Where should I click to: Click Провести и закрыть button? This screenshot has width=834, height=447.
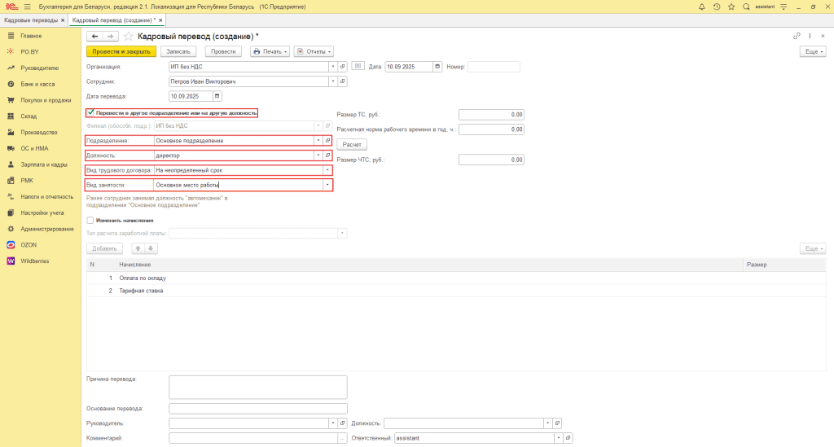pyautogui.click(x=121, y=51)
